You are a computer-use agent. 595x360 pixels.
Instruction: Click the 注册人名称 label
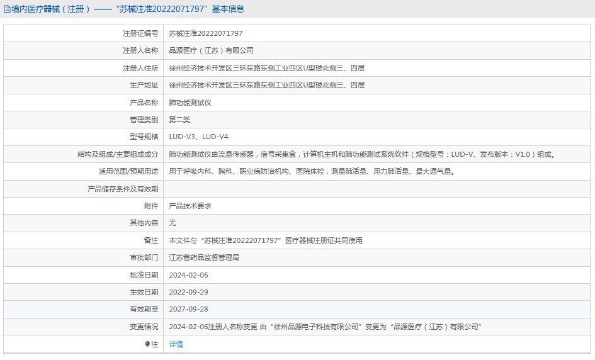click(x=140, y=50)
